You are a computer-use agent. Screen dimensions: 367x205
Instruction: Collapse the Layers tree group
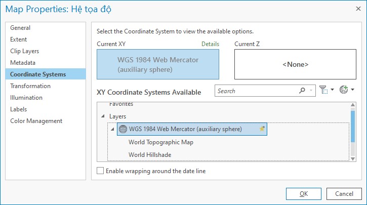[103, 116]
